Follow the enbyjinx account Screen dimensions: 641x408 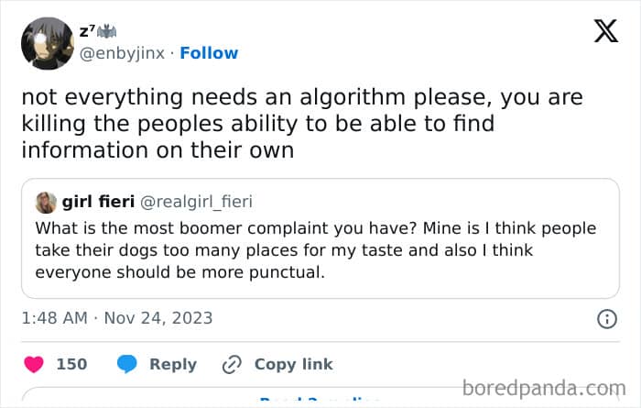211,53
